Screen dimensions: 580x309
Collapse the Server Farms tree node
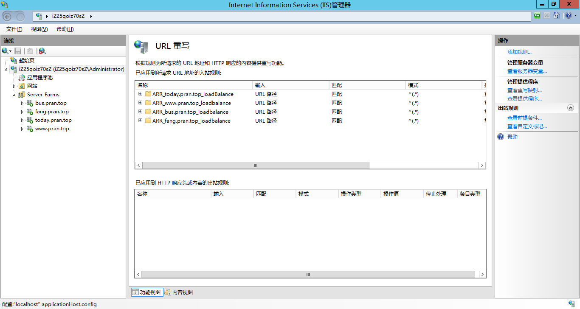(x=14, y=95)
